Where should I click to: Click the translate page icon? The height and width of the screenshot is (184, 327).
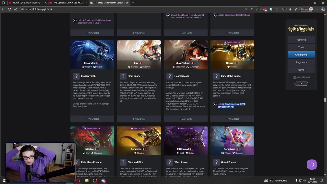click(246, 9)
